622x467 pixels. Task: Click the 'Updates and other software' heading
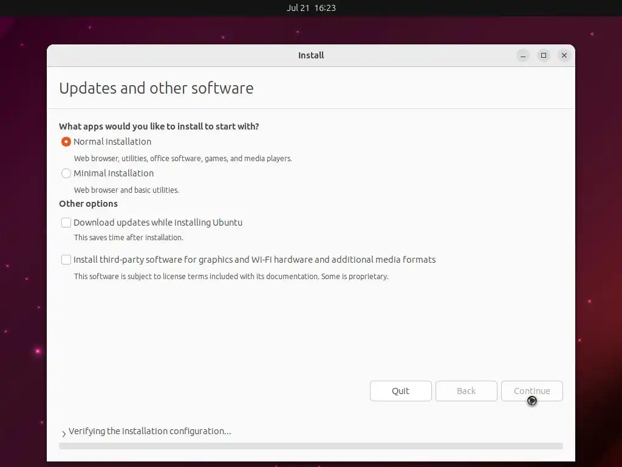pos(156,88)
